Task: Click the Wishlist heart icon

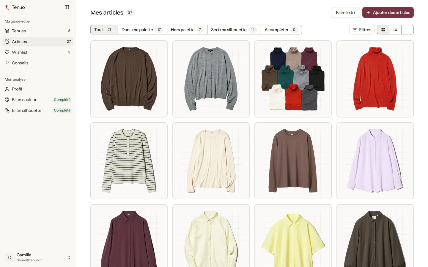Action: point(7,52)
